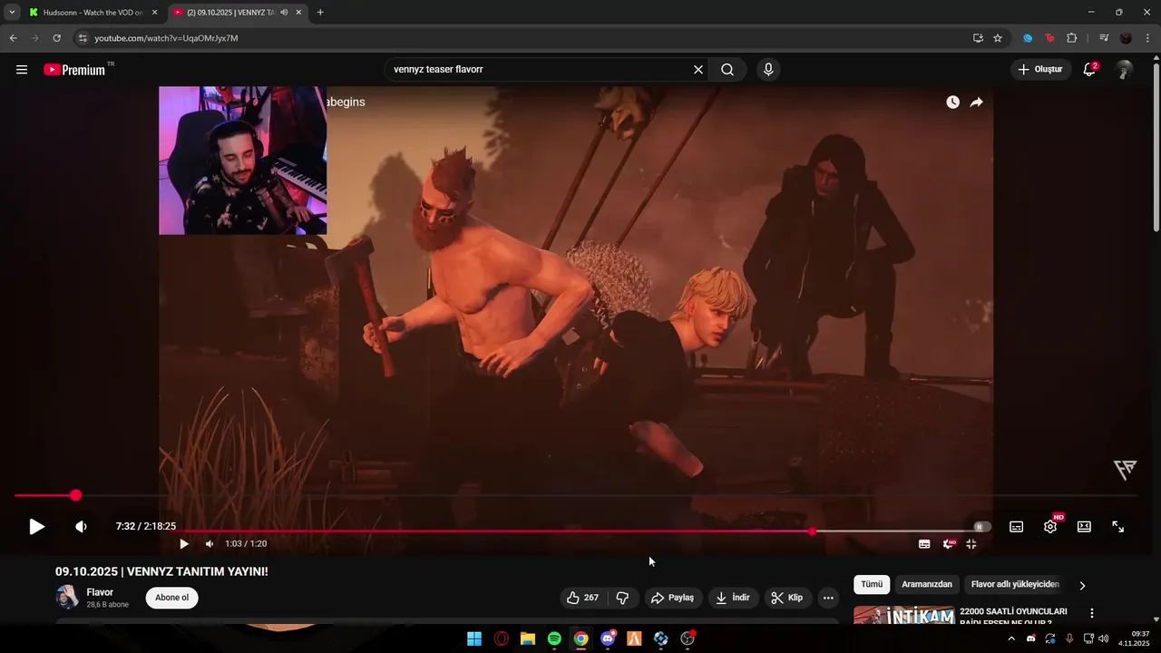Reload the page
The image size is (1161, 653).
pyautogui.click(x=56, y=38)
